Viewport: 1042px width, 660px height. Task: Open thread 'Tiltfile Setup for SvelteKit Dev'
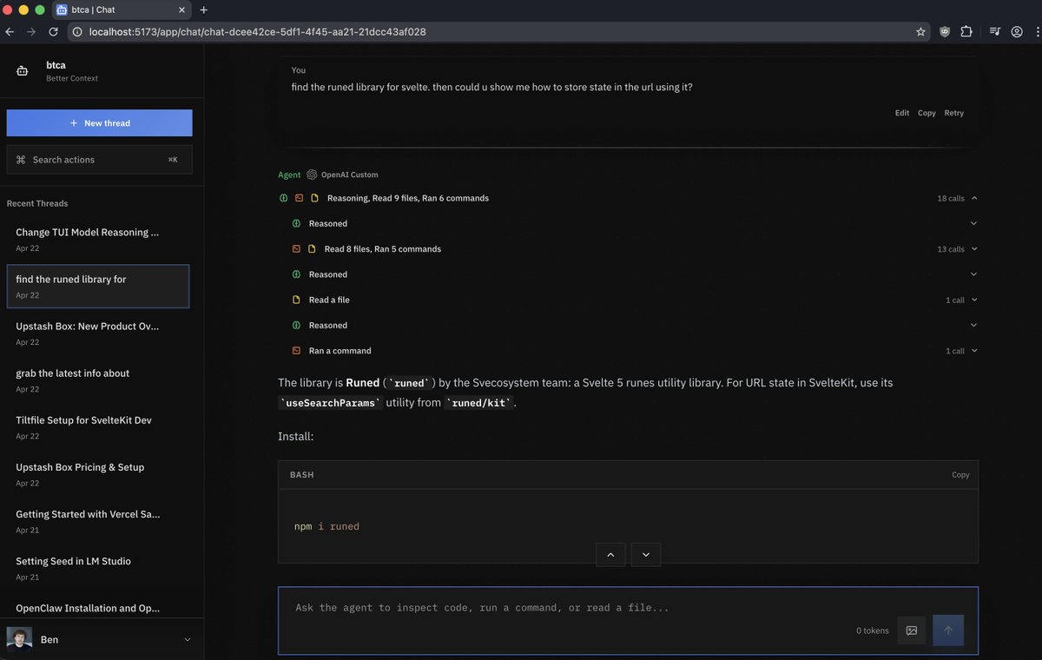97,427
